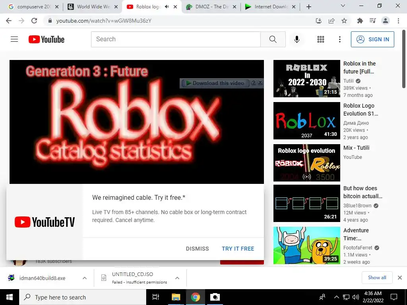Image resolution: width=407 pixels, height=305 pixels.
Task: Go back with the browser back arrow
Action: (x=9, y=21)
